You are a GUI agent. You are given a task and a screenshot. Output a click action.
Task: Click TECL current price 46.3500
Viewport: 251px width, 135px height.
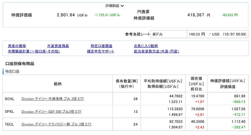coord(198,122)
